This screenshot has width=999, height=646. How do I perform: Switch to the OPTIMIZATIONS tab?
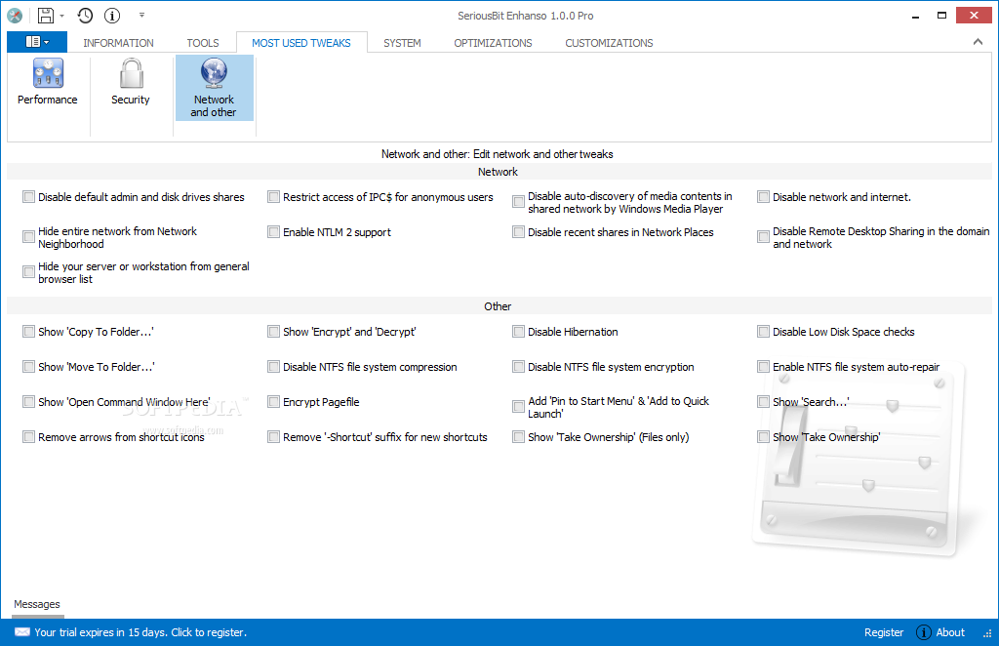pyautogui.click(x=493, y=43)
